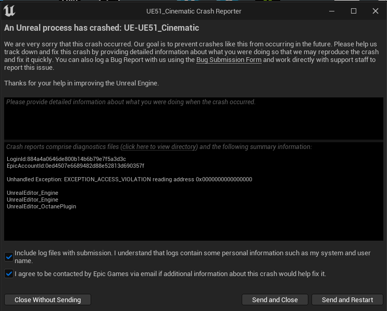Close the Crash Reporter with the X button

(375, 11)
